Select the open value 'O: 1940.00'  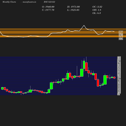click(x=48, y=7)
